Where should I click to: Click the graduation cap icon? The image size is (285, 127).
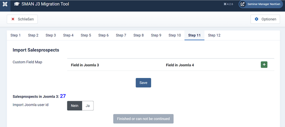[x=16, y=4]
